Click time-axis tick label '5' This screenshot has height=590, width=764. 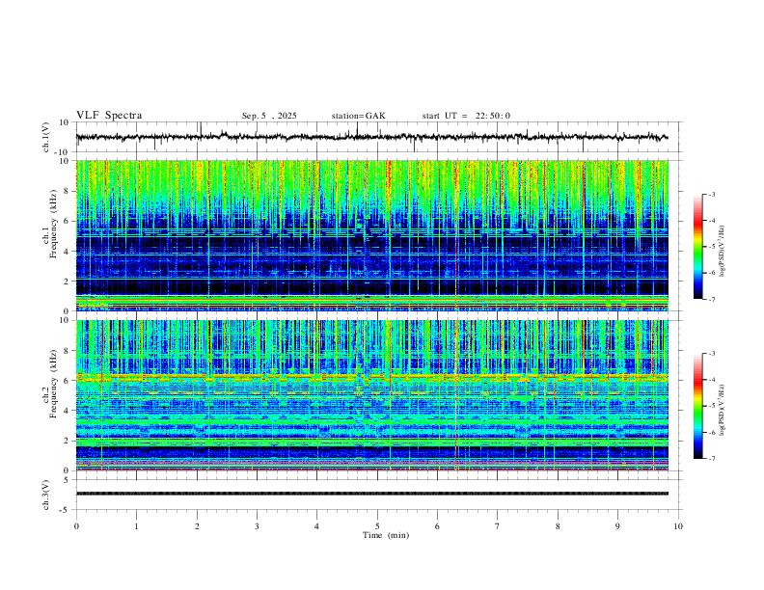[377, 526]
